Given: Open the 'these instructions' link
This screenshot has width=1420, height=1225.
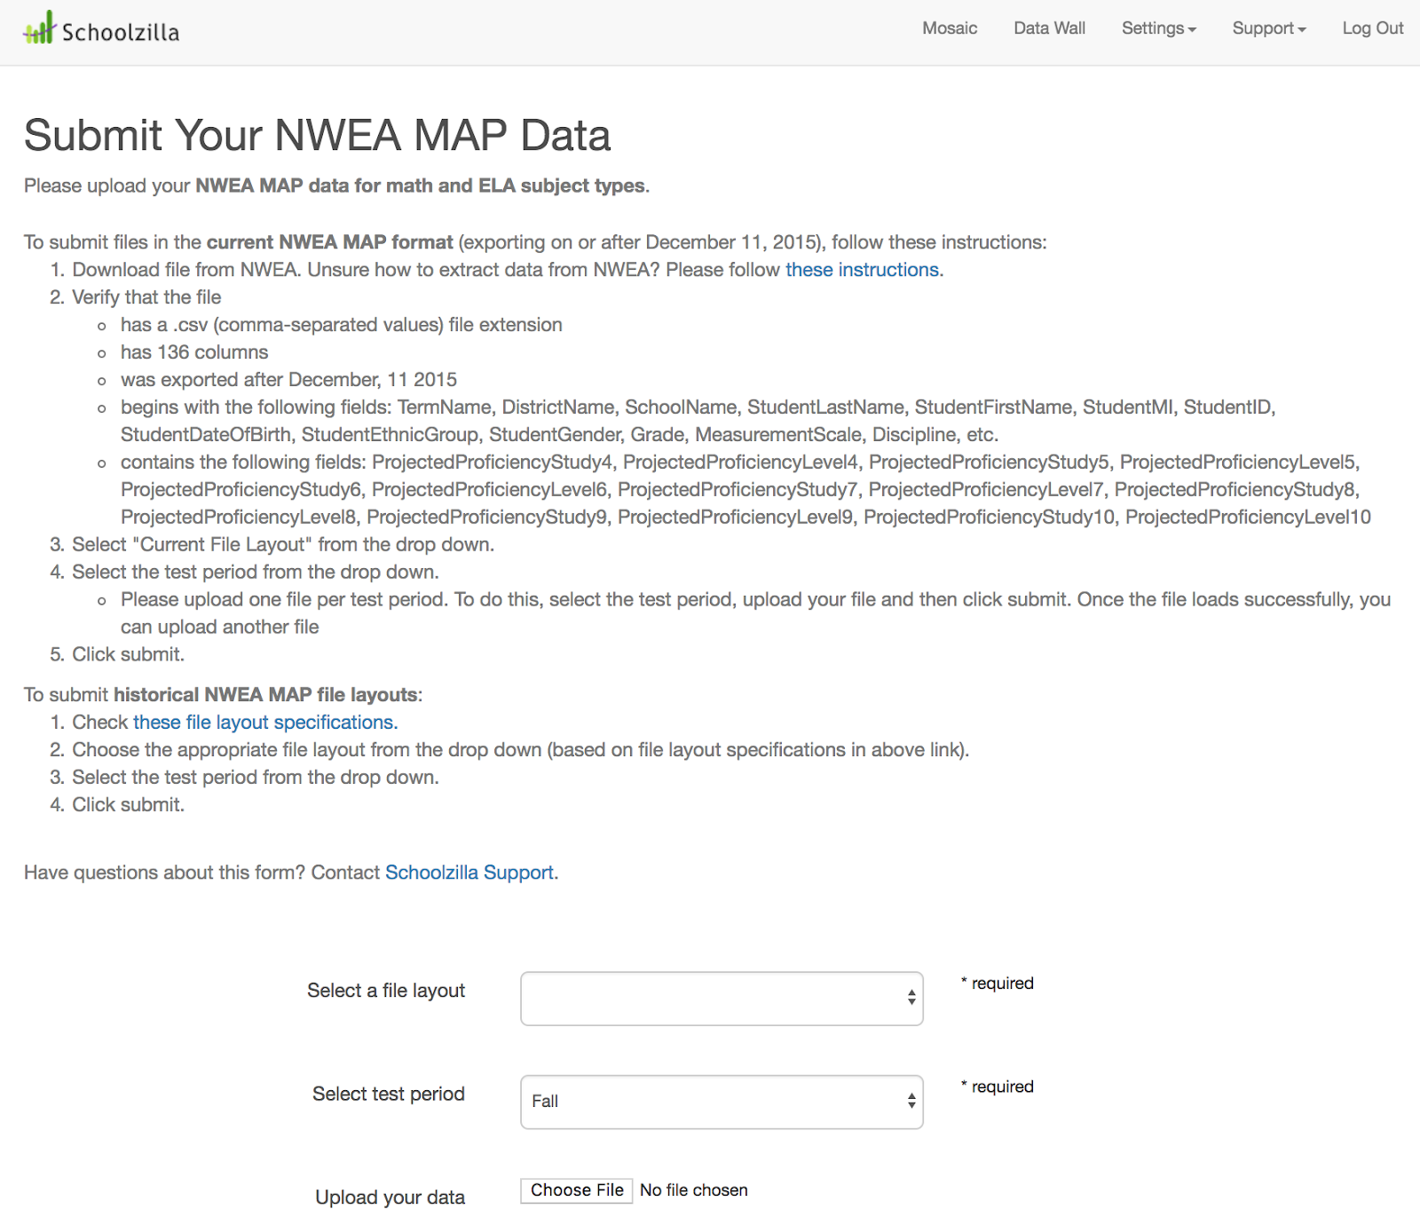Looking at the screenshot, I should pos(862,270).
